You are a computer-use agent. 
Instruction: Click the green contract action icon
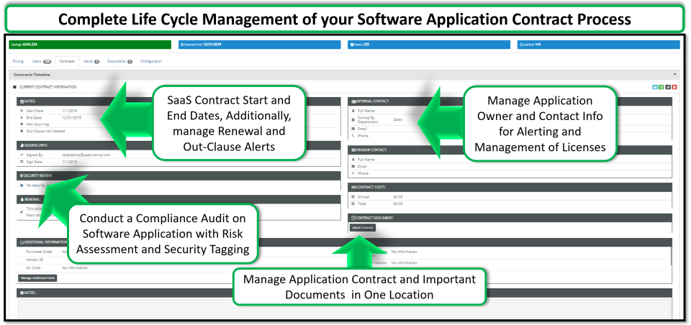point(661,87)
